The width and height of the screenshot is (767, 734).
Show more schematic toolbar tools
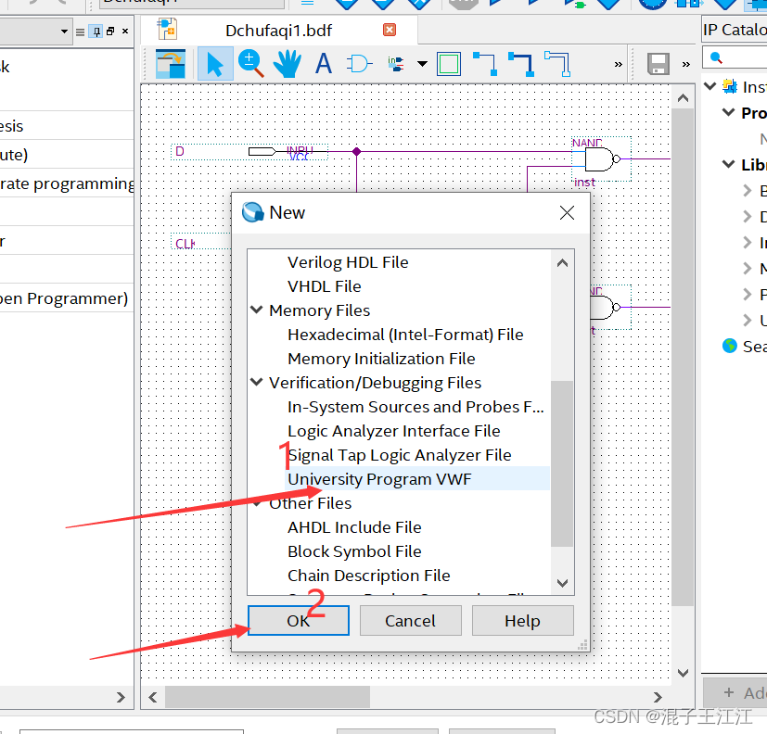619,65
